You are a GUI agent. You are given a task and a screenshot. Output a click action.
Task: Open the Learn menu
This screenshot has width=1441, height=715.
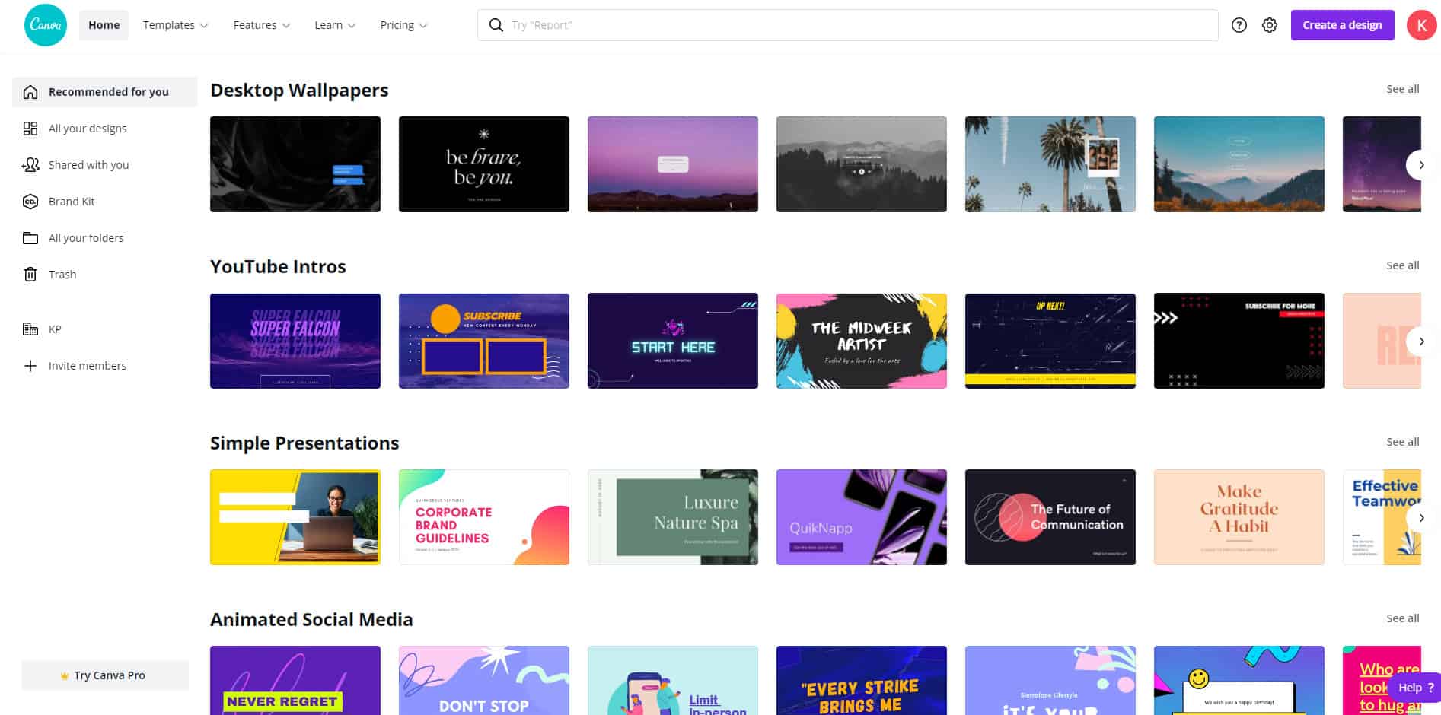click(x=335, y=25)
